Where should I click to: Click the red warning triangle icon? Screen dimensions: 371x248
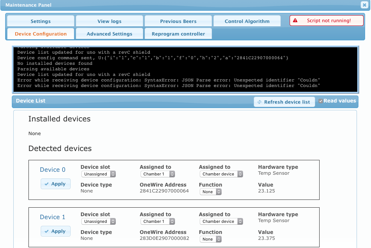point(295,20)
